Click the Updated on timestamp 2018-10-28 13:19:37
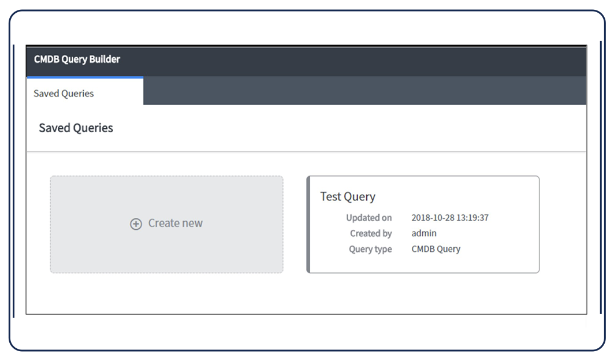The width and height of the screenshot is (614, 361). 450,218
